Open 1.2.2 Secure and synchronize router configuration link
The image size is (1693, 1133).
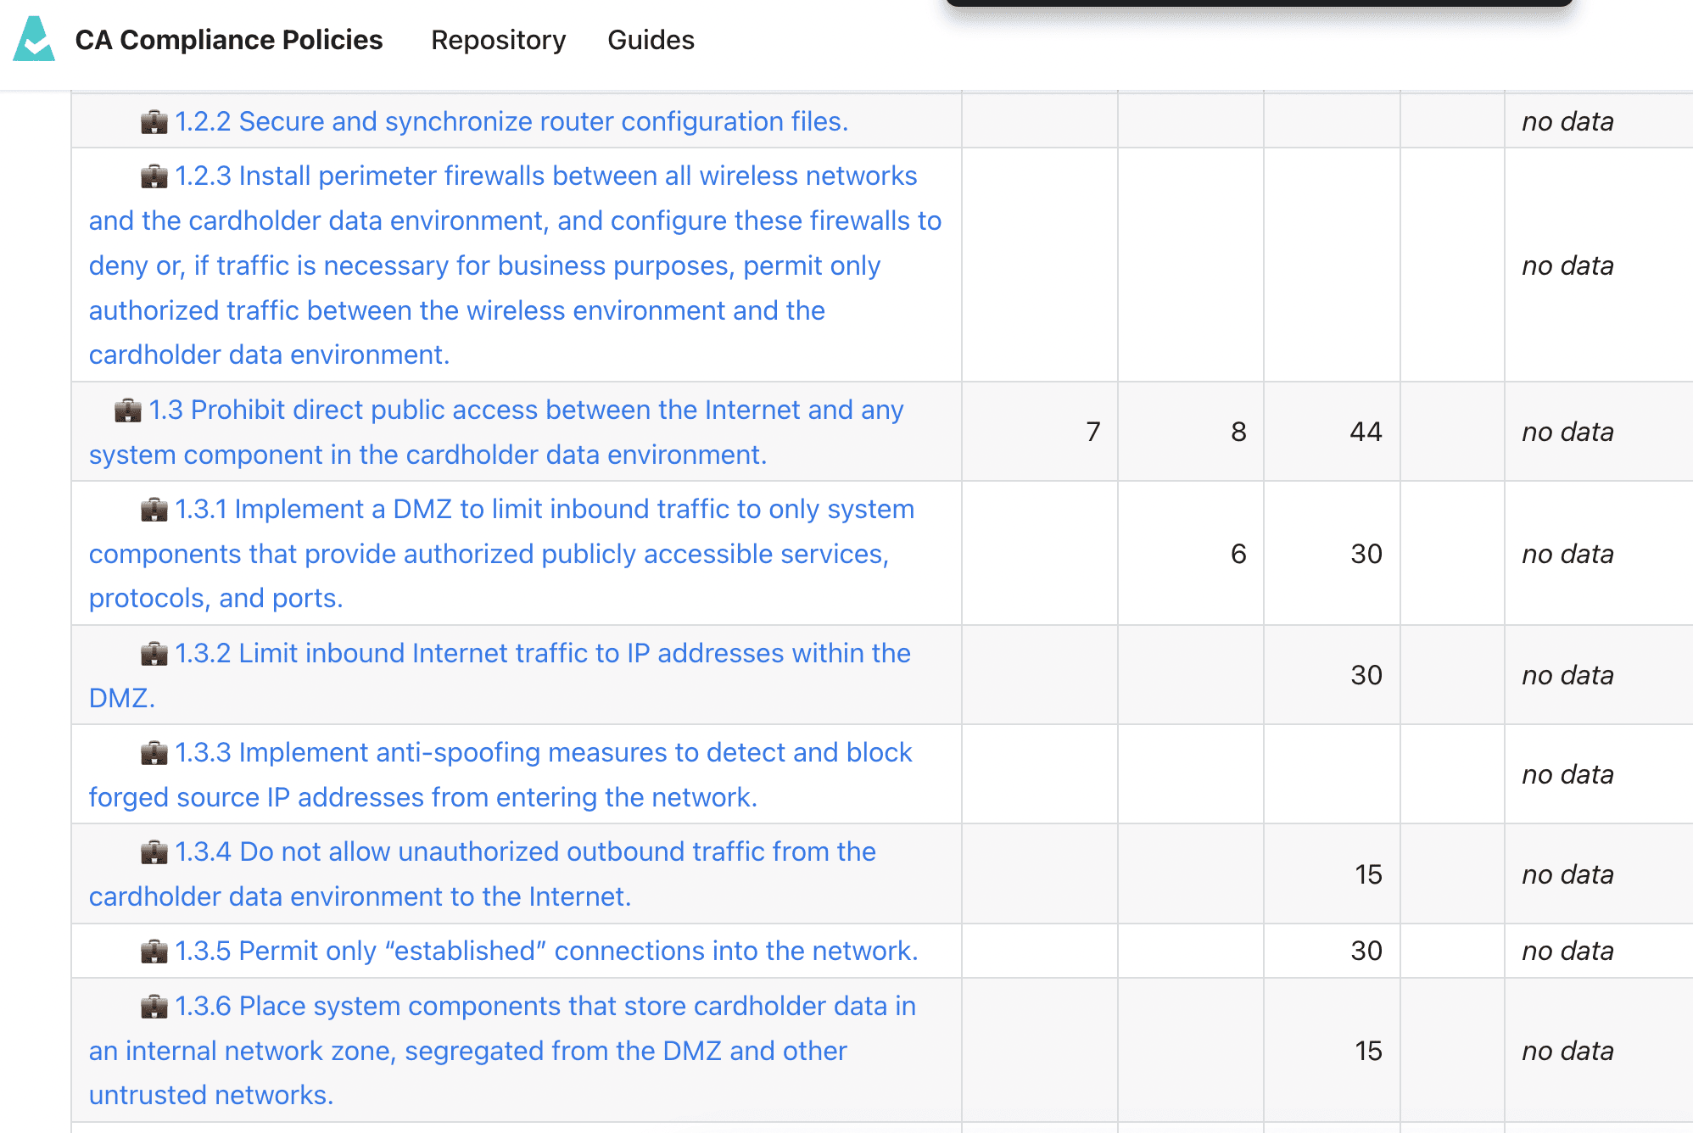point(511,121)
